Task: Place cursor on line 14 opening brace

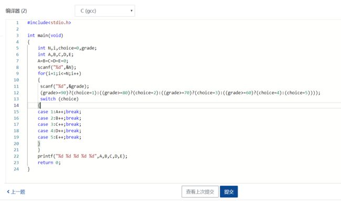Action: click(39, 105)
